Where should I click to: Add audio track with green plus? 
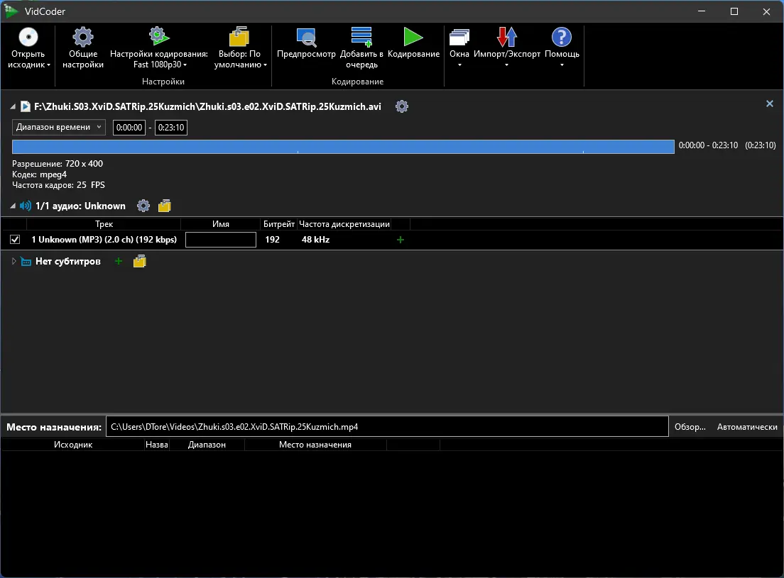pos(400,240)
